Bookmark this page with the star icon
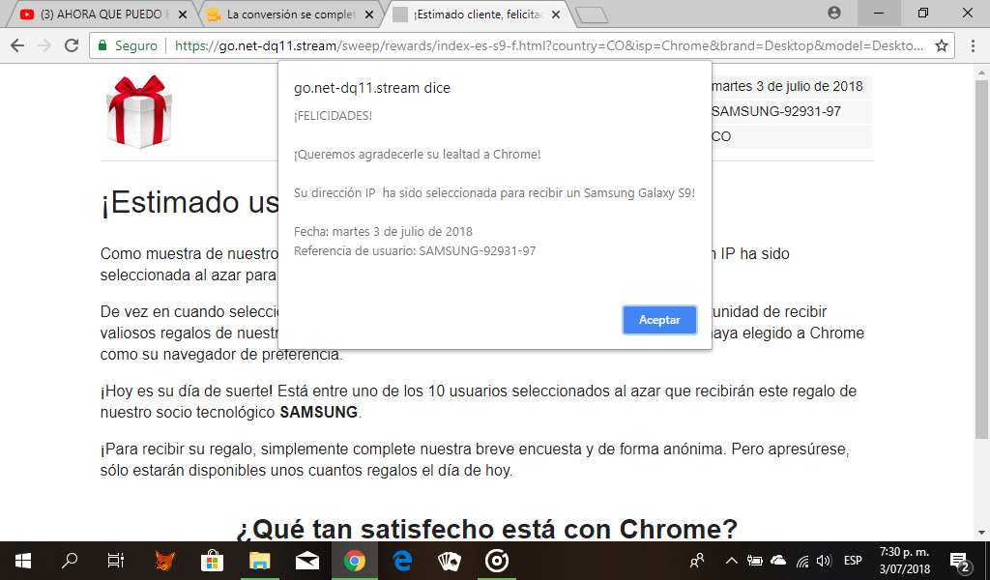The image size is (990, 580). click(942, 45)
